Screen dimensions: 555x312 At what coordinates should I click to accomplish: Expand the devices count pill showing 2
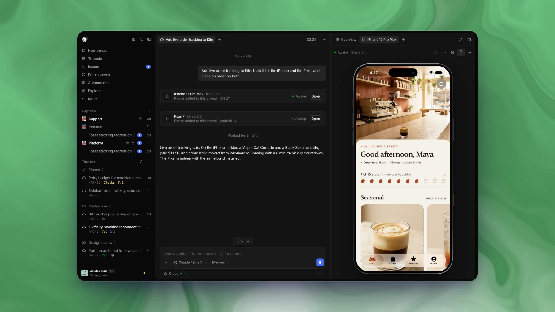tap(243, 241)
